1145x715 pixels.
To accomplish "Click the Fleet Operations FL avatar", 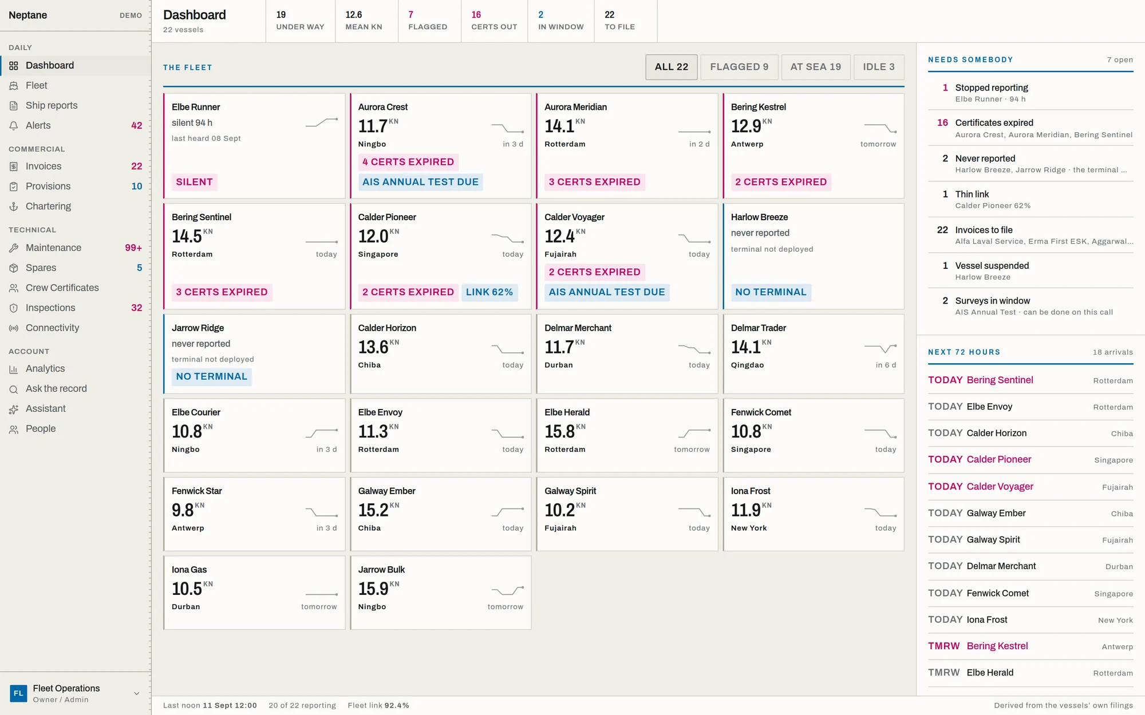I will tap(18, 693).
